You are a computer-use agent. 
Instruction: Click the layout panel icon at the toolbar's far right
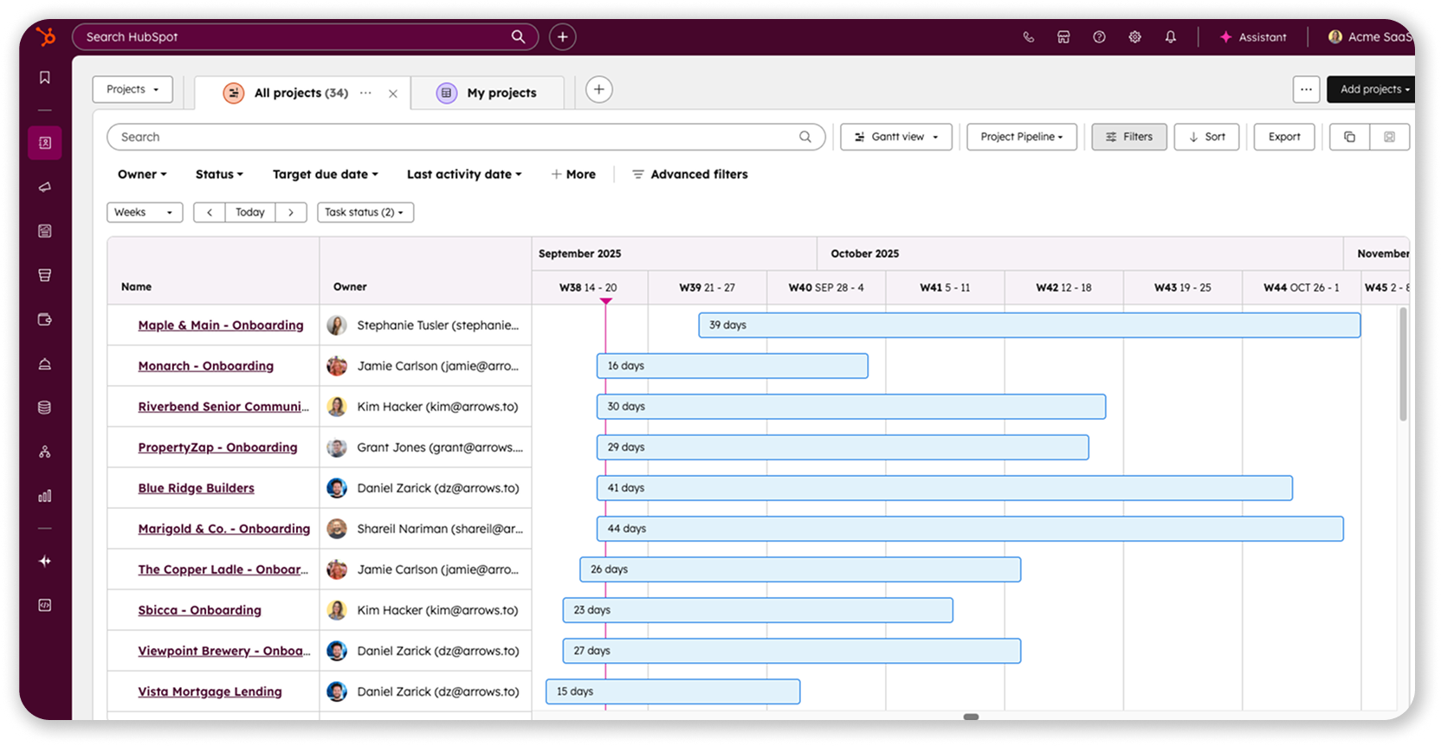[1390, 137]
